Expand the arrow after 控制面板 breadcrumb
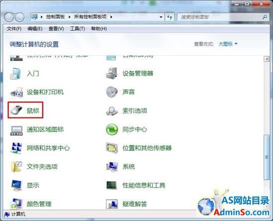Viewport: 273px width, 221px height. point(70,17)
